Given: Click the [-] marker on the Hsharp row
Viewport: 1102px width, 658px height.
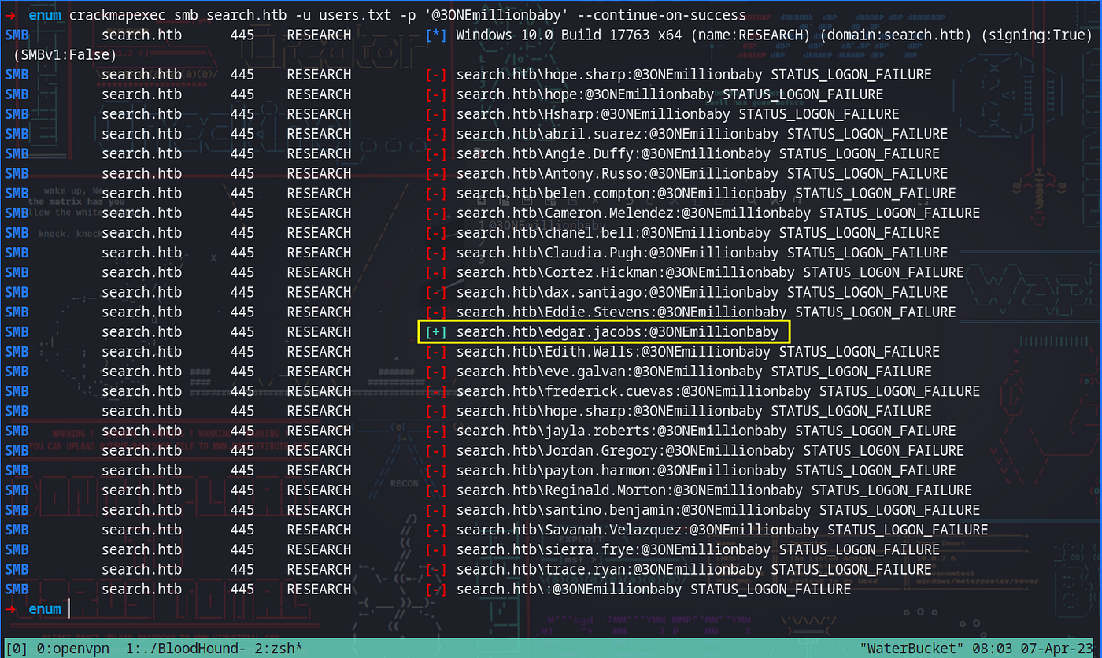Looking at the screenshot, I should click(x=435, y=114).
